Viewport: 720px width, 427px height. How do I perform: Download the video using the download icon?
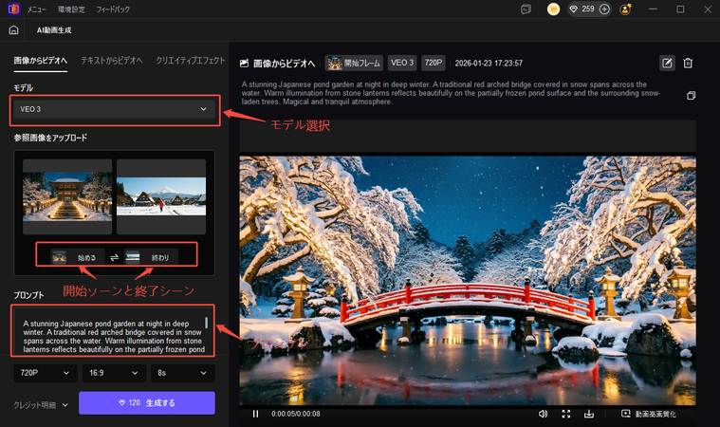tap(589, 414)
